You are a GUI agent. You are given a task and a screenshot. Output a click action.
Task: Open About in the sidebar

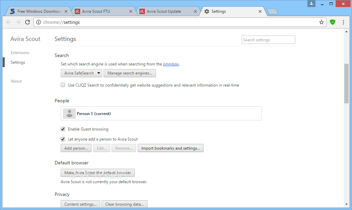(x=16, y=81)
